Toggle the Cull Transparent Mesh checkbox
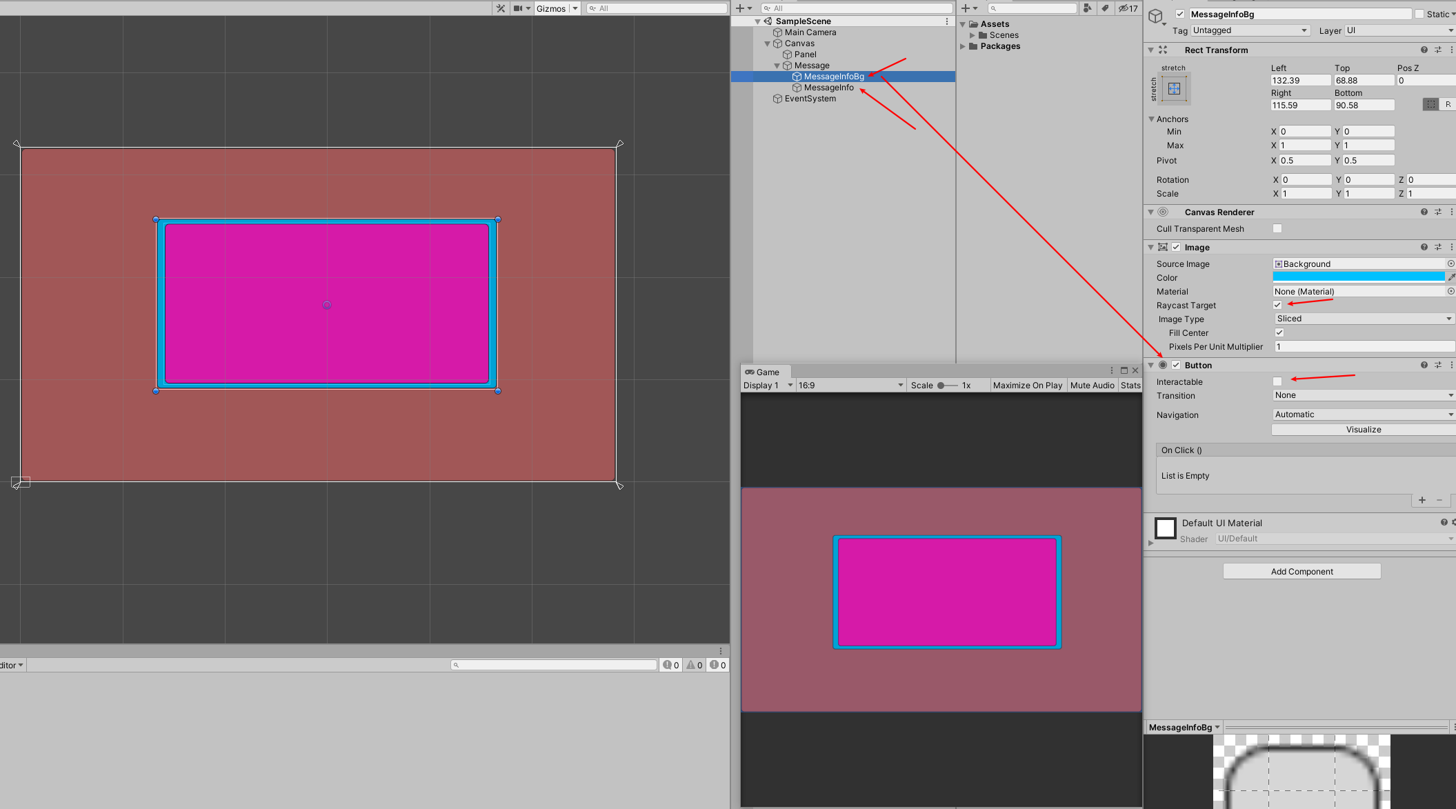This screenshot has height=809, width=1456. tap(1277, 228)
